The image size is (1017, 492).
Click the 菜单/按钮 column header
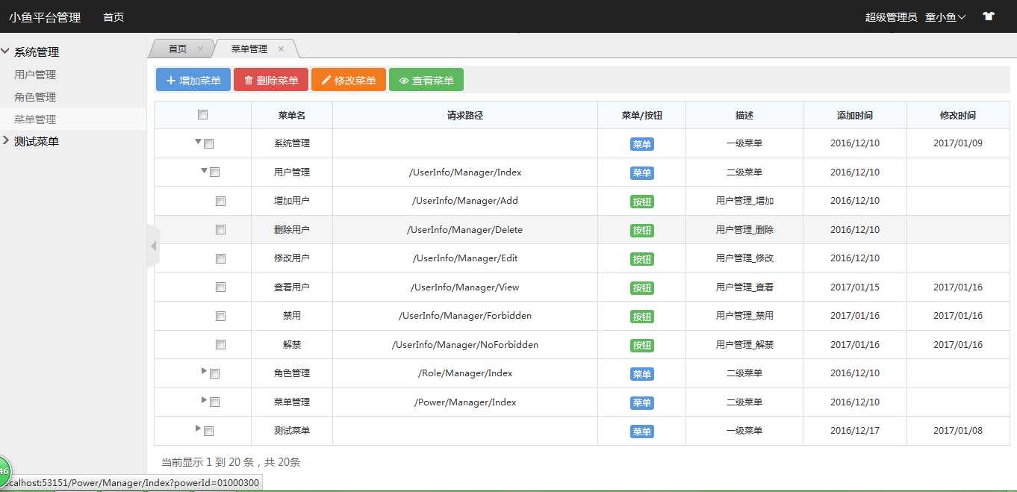[x=642, y=116]
